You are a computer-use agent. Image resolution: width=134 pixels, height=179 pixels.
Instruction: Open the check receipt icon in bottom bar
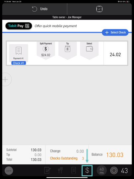[74, 170]
